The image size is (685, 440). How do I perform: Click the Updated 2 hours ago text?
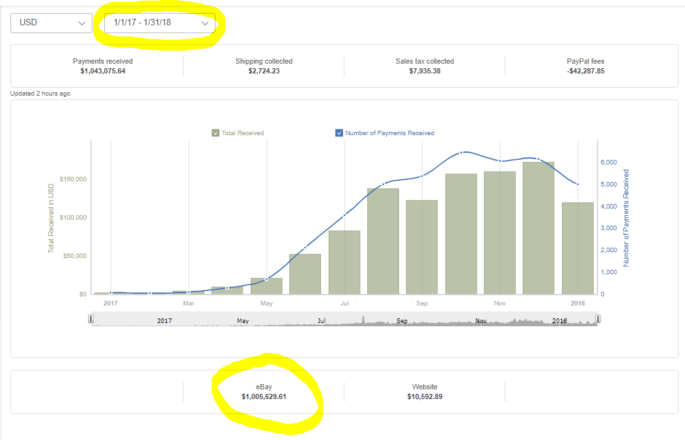coord(40,94)
